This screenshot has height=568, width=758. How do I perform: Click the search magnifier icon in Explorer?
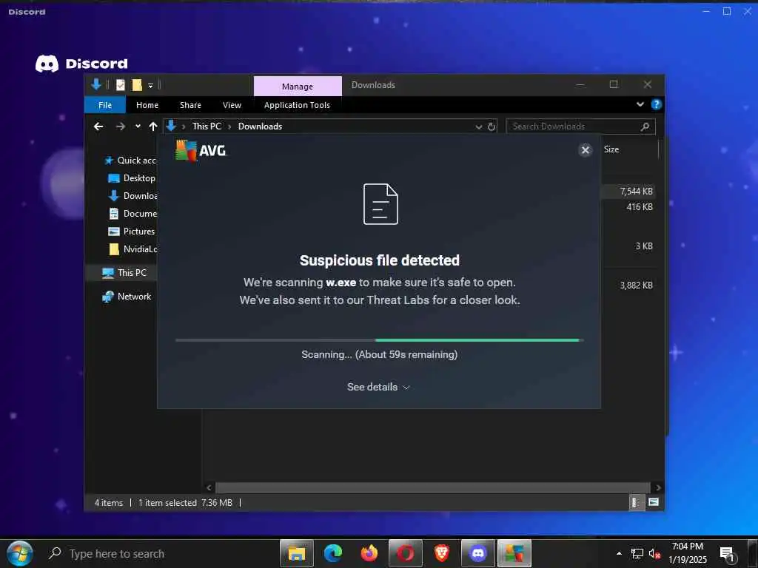(x=645, y=126)
